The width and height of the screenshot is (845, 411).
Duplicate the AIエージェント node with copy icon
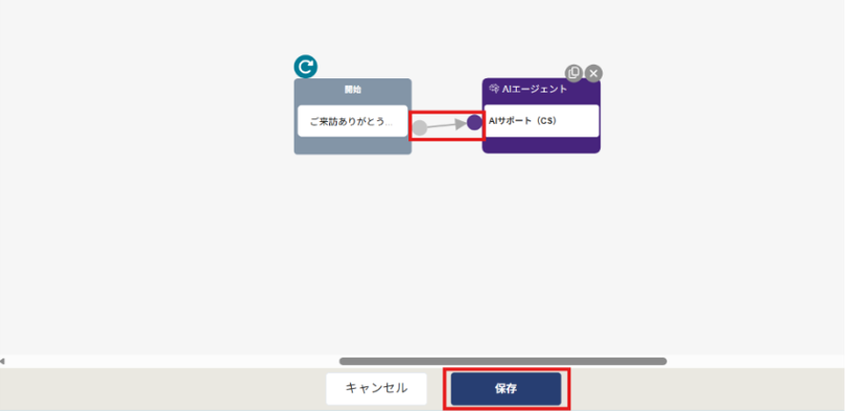(573, 72)
